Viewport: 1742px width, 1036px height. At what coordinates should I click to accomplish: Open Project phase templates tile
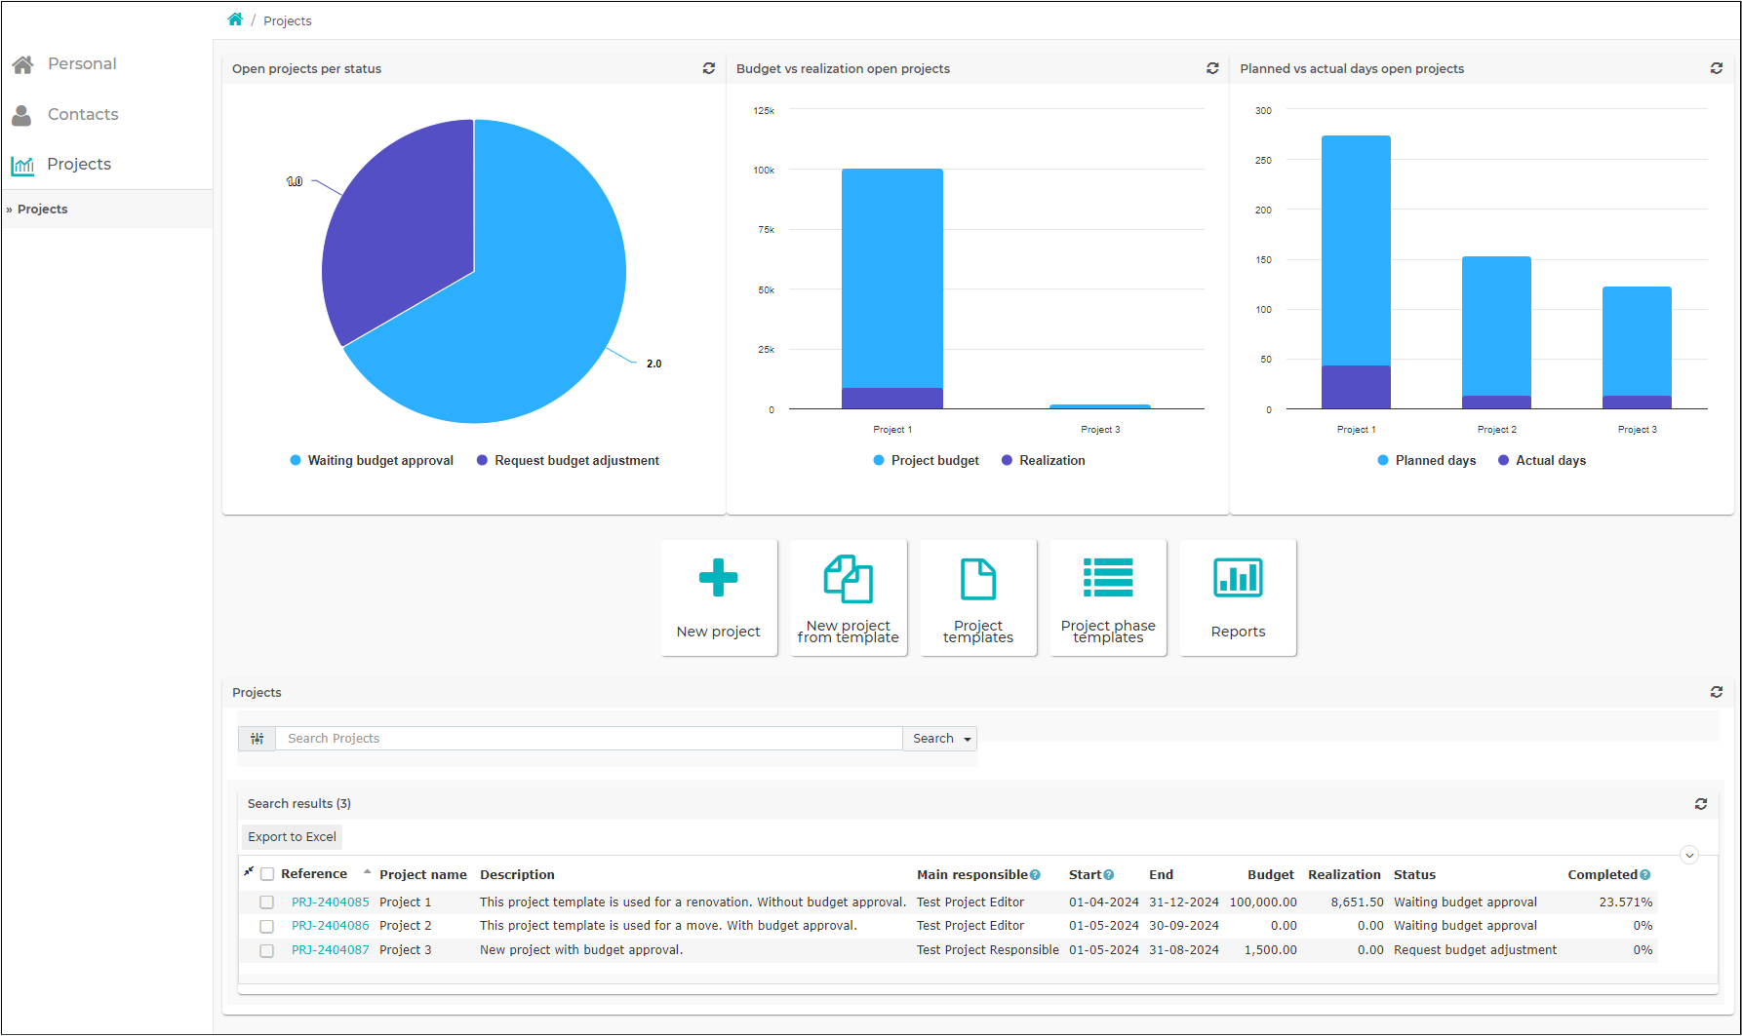point(1108,597)
